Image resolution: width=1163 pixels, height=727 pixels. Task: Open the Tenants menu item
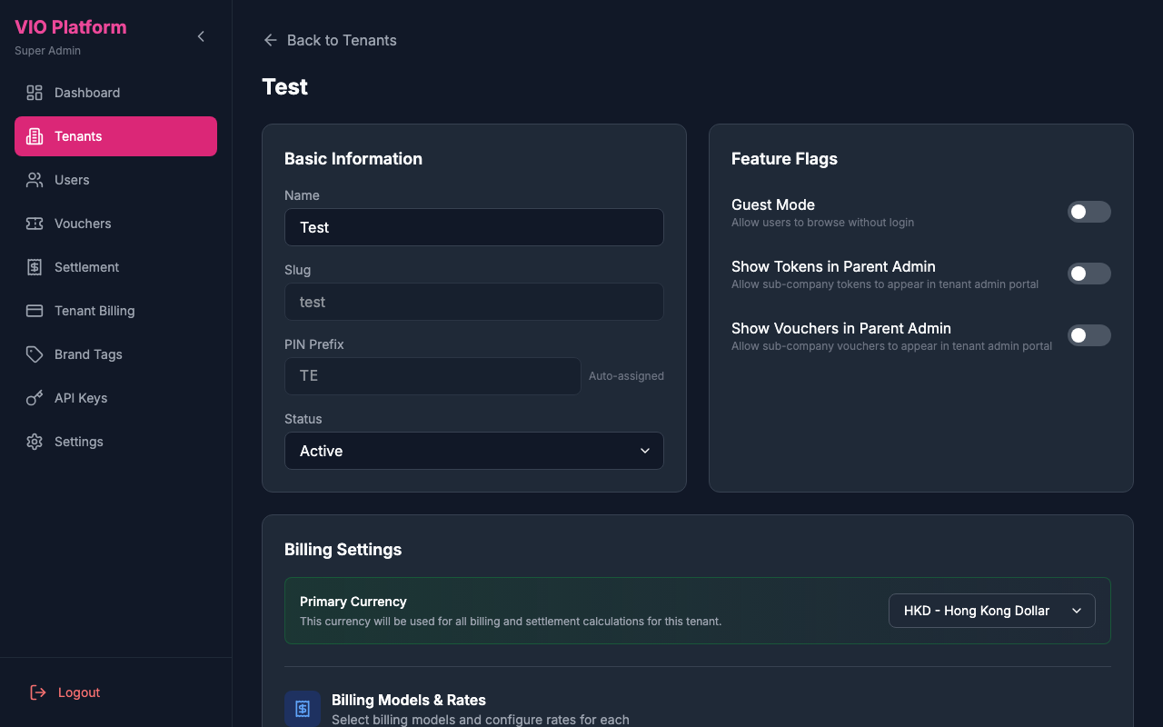point(115,136)
